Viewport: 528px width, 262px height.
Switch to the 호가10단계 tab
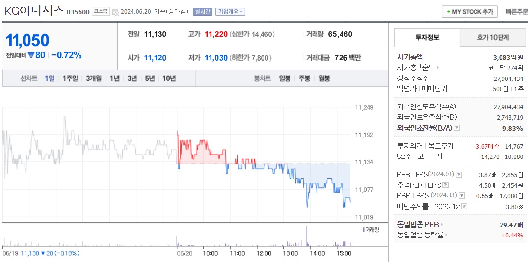493,37
